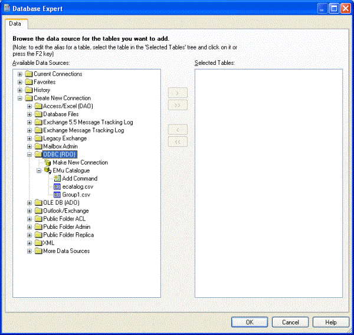
Task: Collapse the Create New Connection node
Action: pos(20,98)
